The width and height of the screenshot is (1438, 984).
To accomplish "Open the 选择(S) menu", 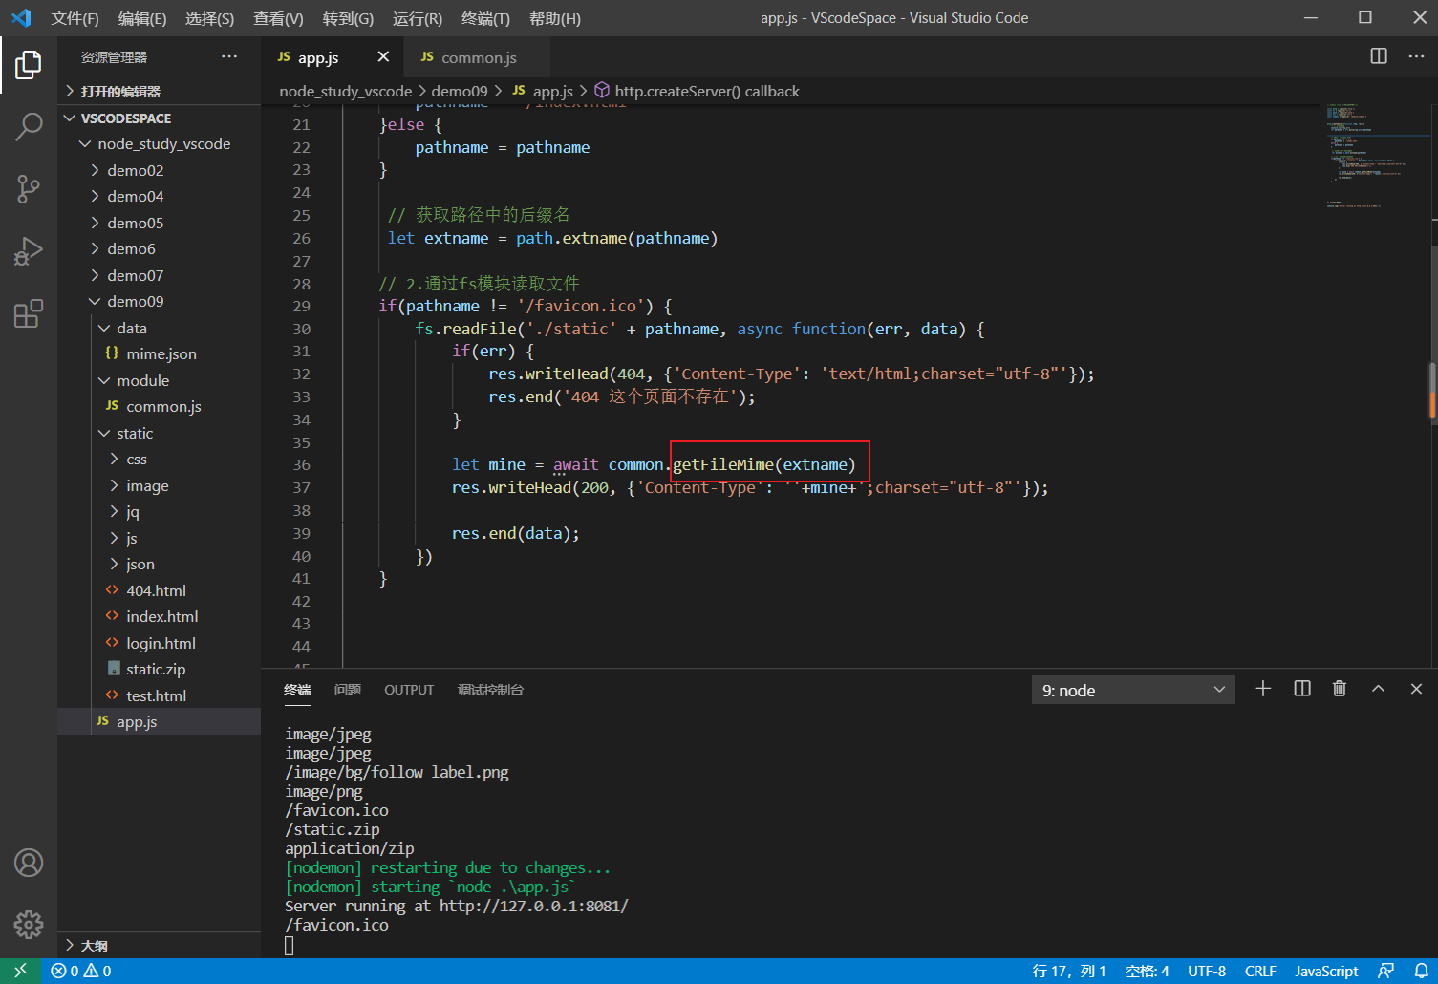I will click(209, 18).
